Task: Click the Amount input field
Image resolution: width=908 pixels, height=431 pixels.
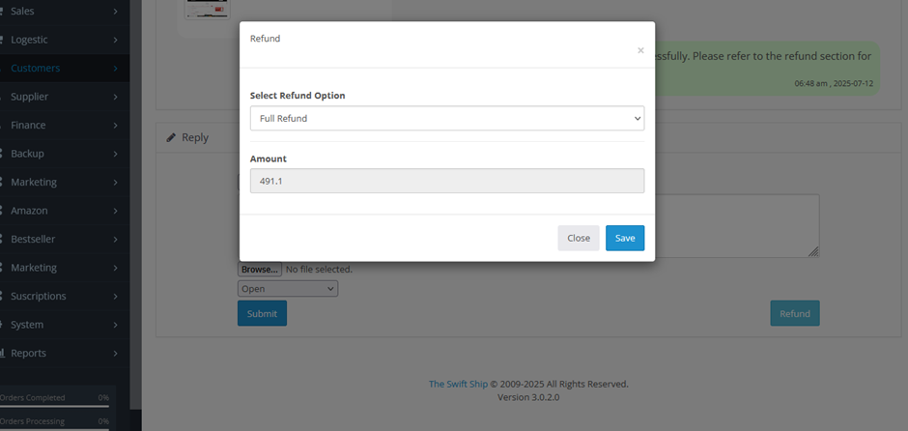Action: [x=446, y=181]
